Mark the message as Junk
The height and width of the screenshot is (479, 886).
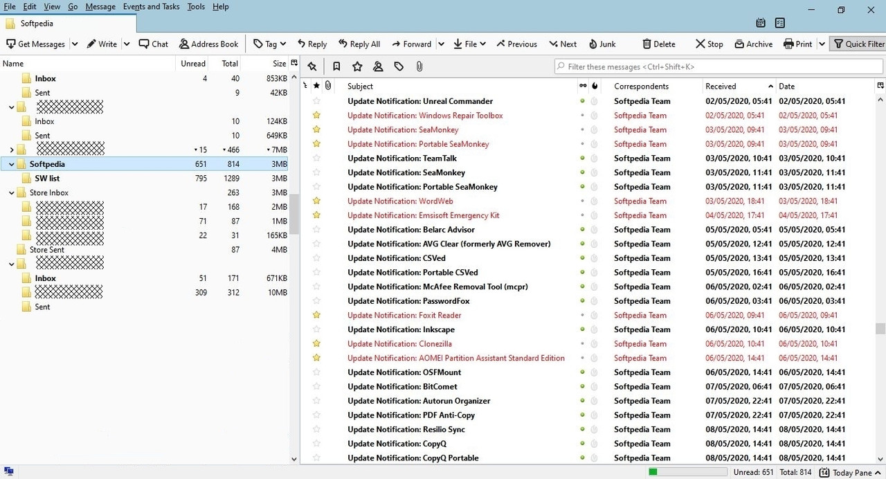point(602,44)
